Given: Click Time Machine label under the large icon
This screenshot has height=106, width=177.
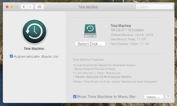Looking at the screenshot, I should coord(34,49).
